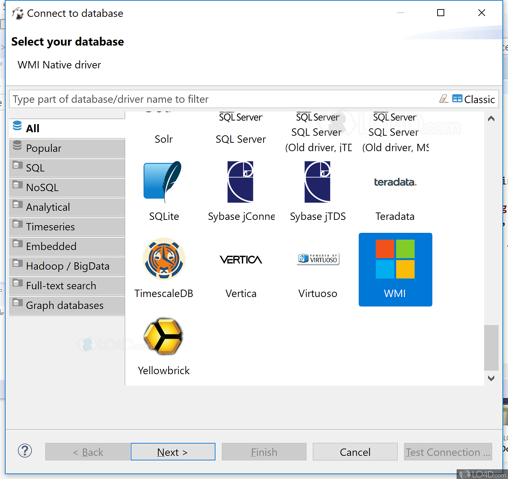
Task: Click the clear filter eraser icon
Action: coord(444,99)
